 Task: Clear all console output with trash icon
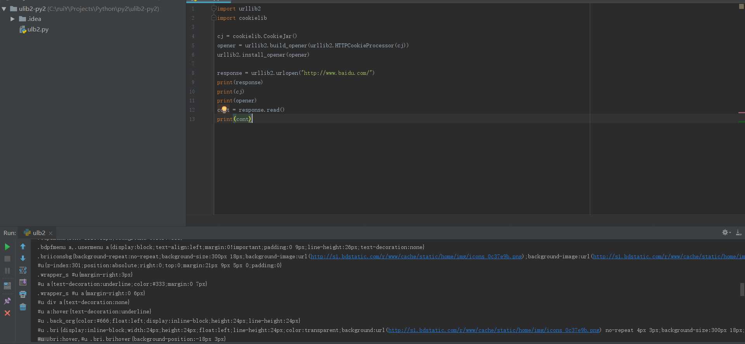point(23,307)
